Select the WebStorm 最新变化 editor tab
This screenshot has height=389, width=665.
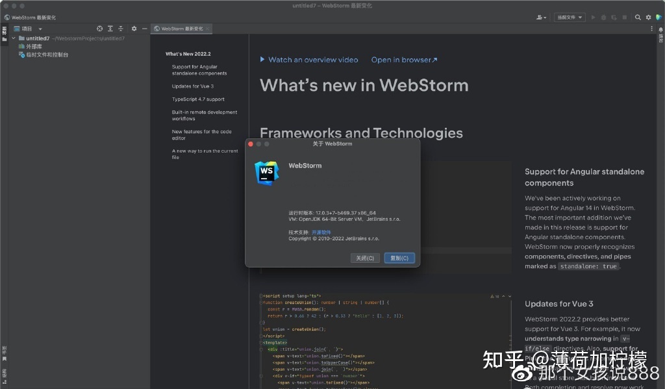[x=182, y=29]
